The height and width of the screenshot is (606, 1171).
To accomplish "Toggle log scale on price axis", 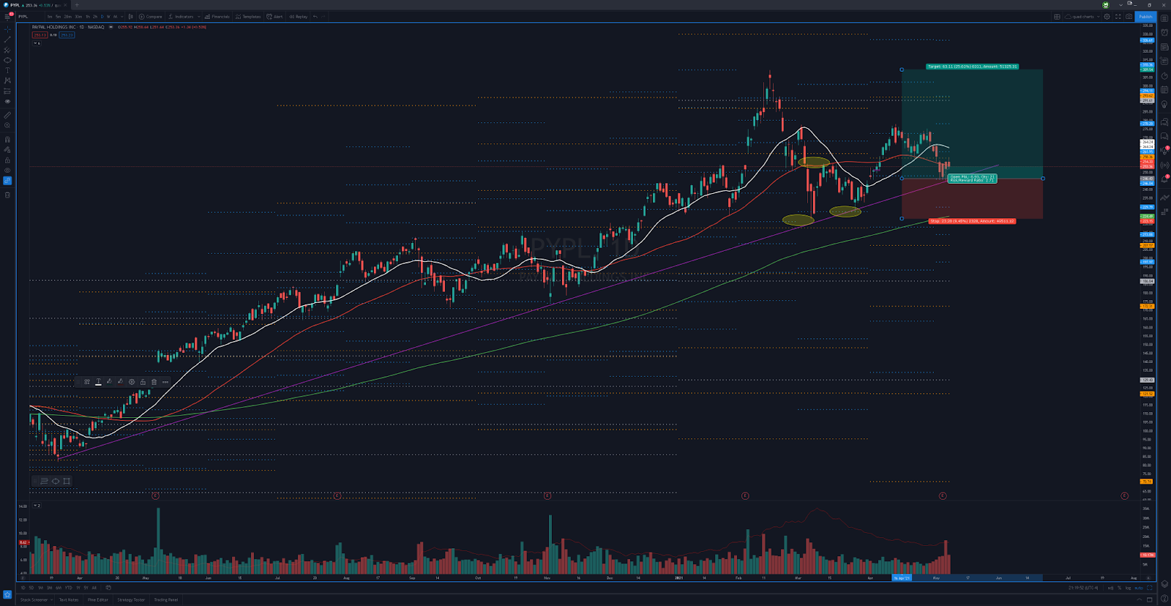I will [1128, 588].
